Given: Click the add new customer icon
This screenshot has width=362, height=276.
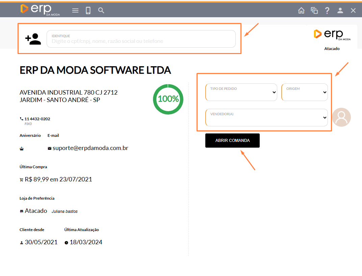Looking at the screenshot, I should [33, 39].
